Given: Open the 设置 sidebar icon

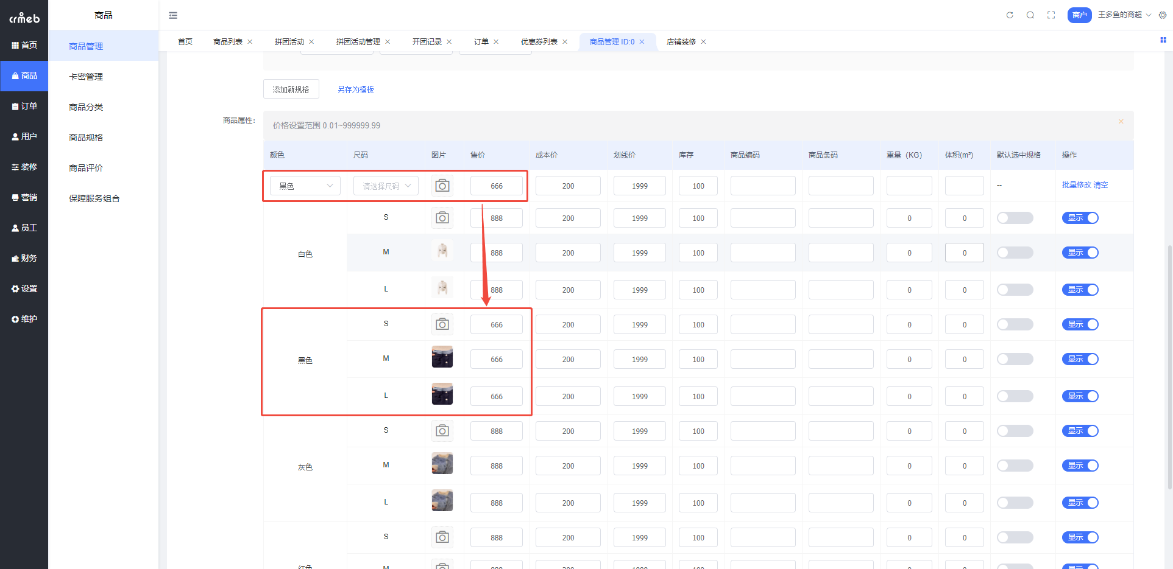Looking at the screenshot, I should pos(24,288).
